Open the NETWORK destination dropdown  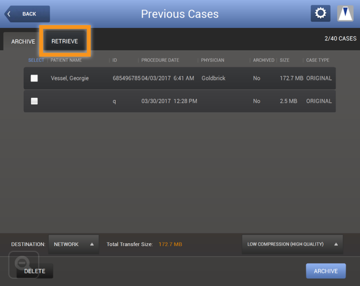tap(74, 244)
